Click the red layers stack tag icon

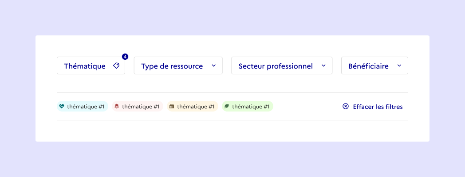click(117, 106)
